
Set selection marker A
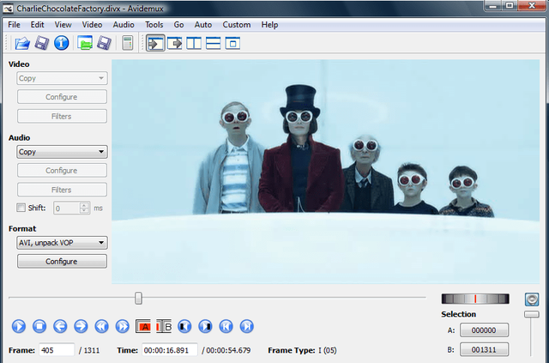pos(143,326)
